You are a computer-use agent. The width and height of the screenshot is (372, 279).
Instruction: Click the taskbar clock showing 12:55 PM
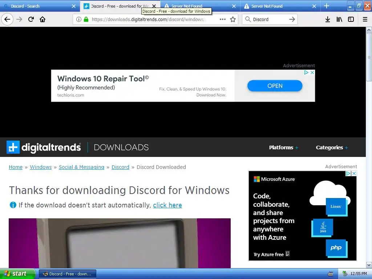coord(359,274)
